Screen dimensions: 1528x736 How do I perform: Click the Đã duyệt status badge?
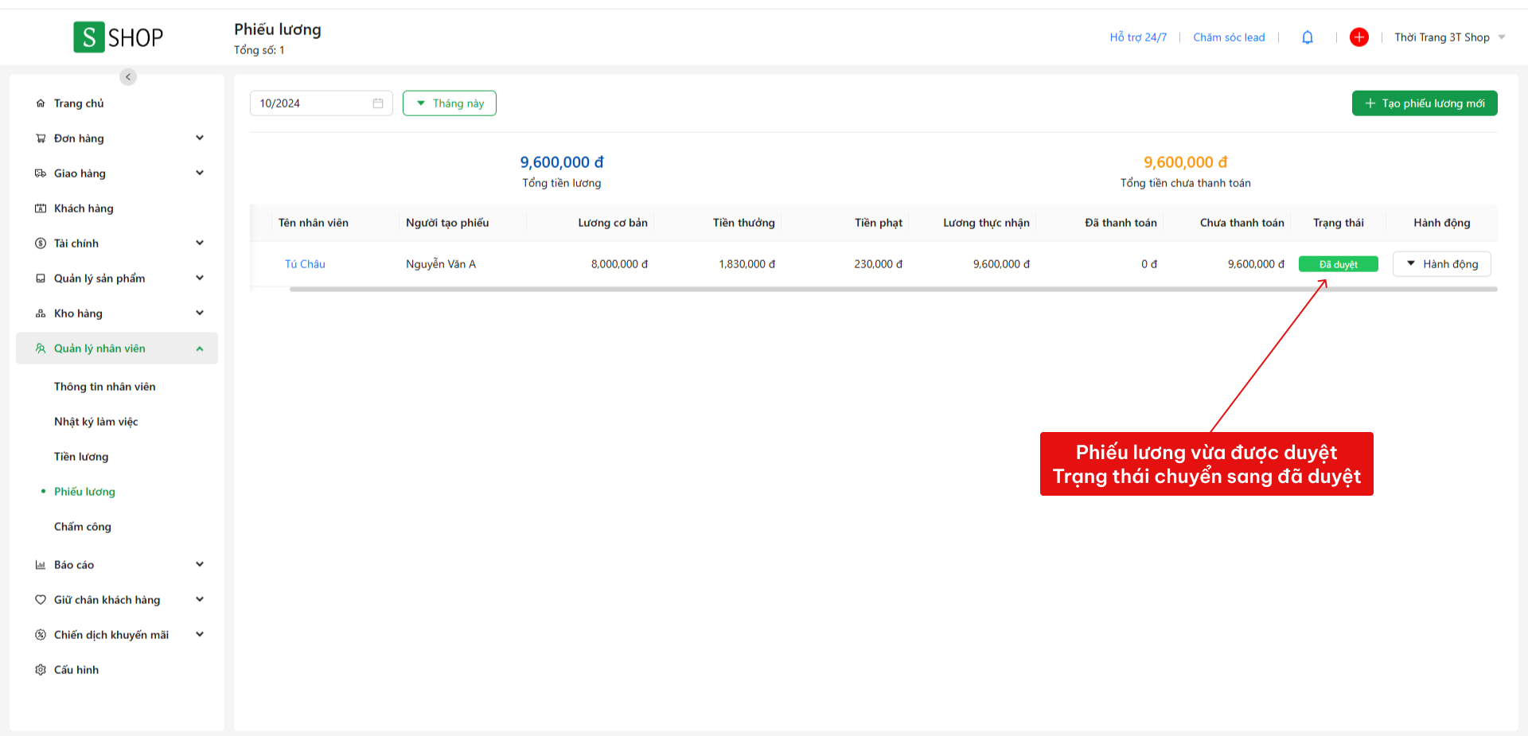pos(1339,264)
